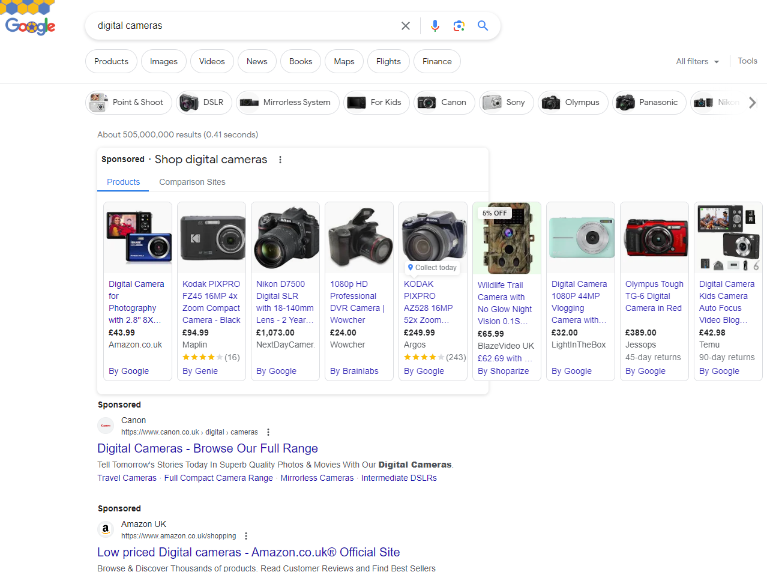Image resolution: width=767 pixels, height=572 pixels.
Task: Open the Tools options
Action: [747, 61]
